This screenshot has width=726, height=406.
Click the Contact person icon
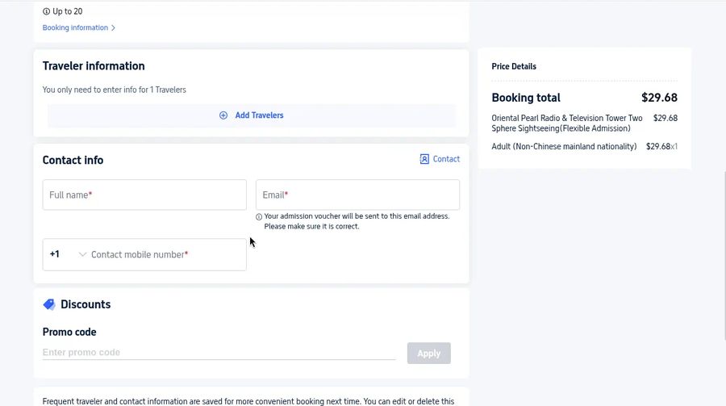[x=424, y=159]
